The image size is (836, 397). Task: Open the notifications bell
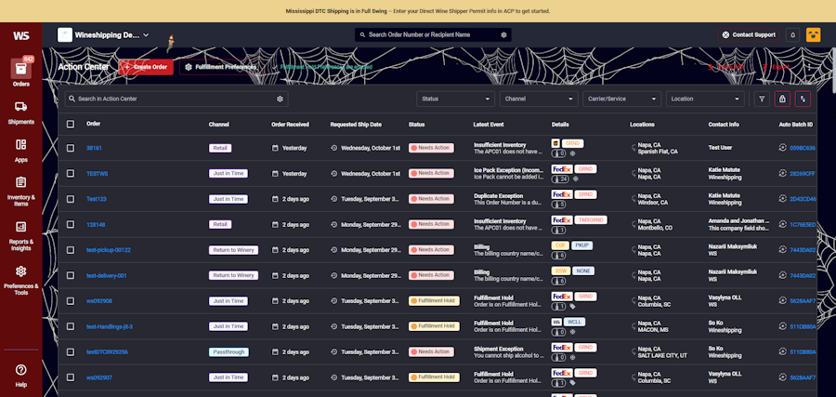[793, 34]
